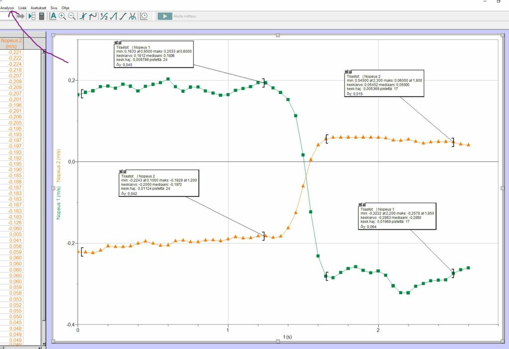Click the Integral toolbar icon
This screenshot has width=509, height=349.
(x=113, y=16)
